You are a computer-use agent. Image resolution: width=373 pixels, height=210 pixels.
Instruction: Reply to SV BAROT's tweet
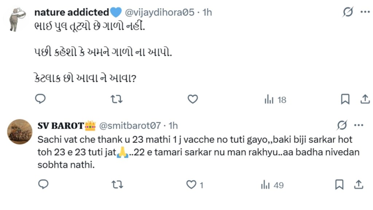coord(43,185)
